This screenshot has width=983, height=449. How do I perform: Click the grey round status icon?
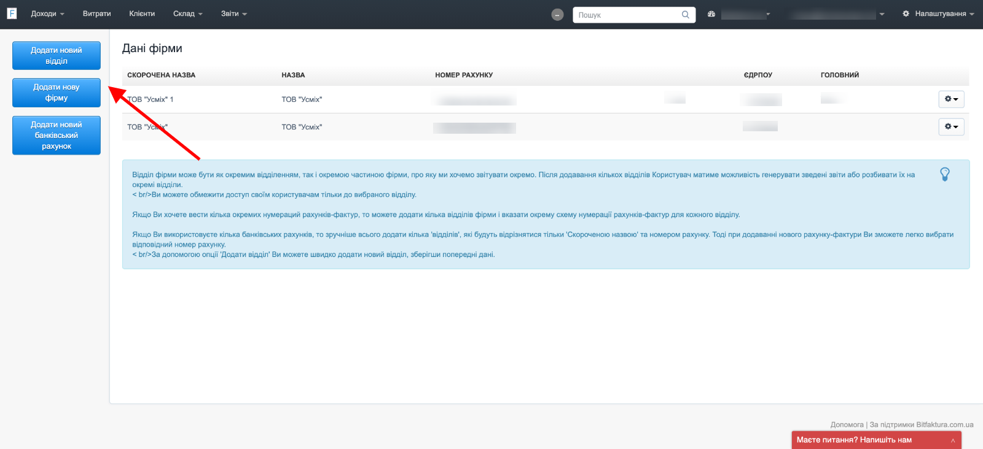tap(557, 15)
